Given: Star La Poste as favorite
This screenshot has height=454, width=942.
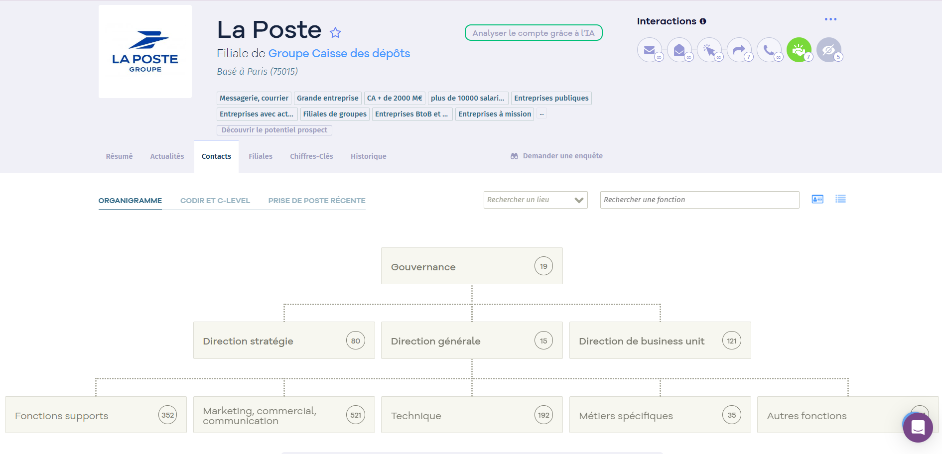Looking at the screenshot, I should [335, 33].
